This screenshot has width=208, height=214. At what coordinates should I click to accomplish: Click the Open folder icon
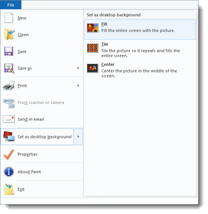pos(9,34)
